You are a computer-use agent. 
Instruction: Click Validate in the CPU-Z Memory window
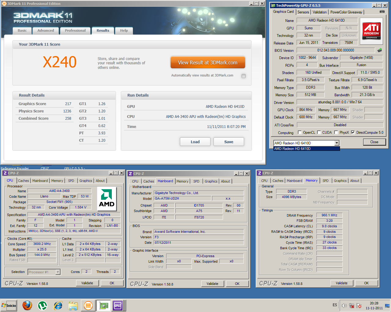click(x=342, y=283)
